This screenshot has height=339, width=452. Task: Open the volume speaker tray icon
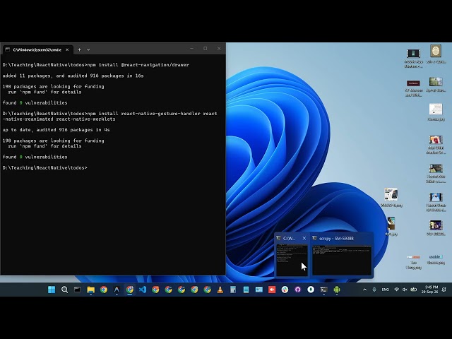405,290
